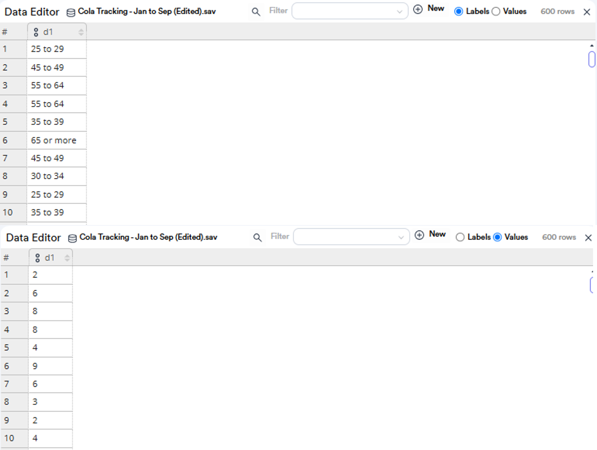Screen dimensions: 597x450
Task: Open Filter dropdown in top Data Editor
Action: pyautogui.click(x=350, y=11)
